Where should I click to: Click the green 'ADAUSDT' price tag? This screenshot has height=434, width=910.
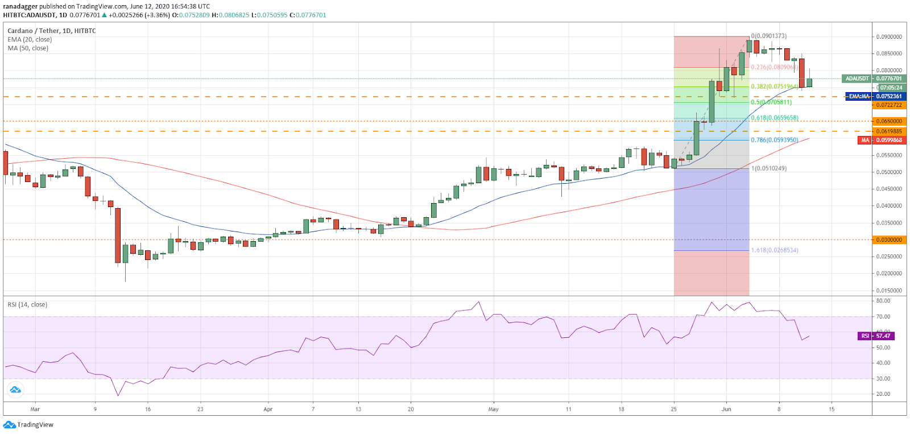pos(857,78)
